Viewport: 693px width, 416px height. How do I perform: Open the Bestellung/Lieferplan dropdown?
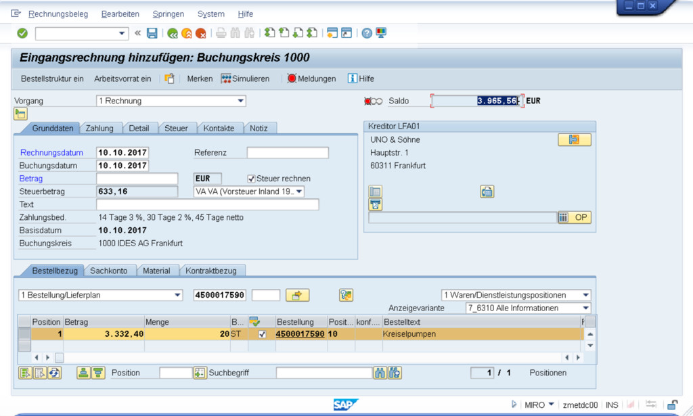coord(177,295)
